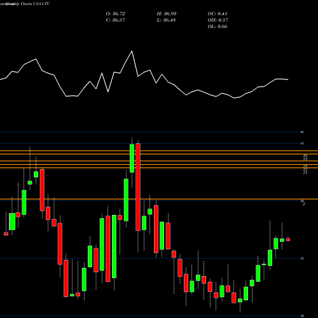The image size is (318, 318).
Task: Click the open price value O: 36.72
Action: tap(115, 14)
